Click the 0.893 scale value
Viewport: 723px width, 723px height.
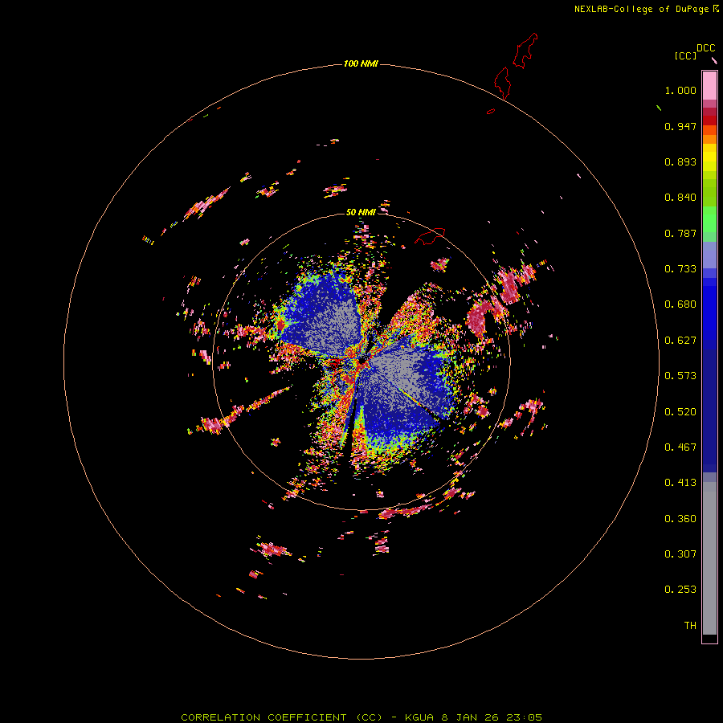680,161
